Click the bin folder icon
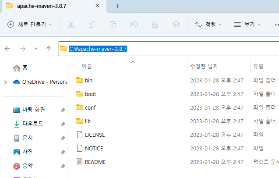The width and height of the screenshot is (279, 178). click(80, 80)
